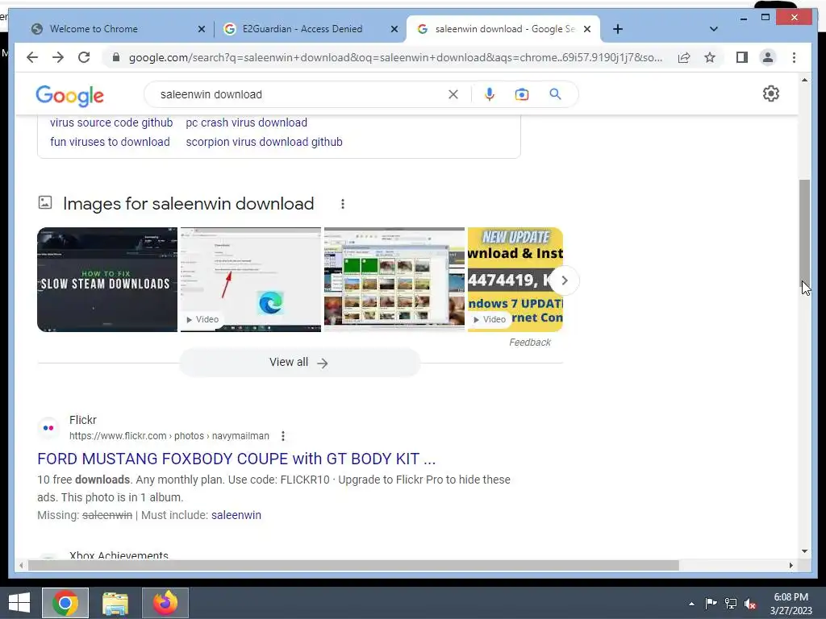Show more image results with arrow
The width and height of the screenshot is (826, 619).
click(x=564, y=280)
